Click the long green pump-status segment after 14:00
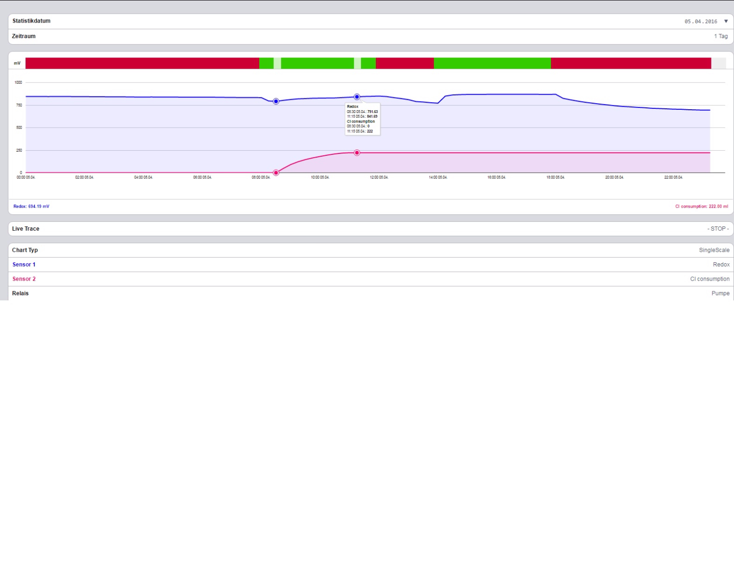Screen dimensions: 734x565 492,63
